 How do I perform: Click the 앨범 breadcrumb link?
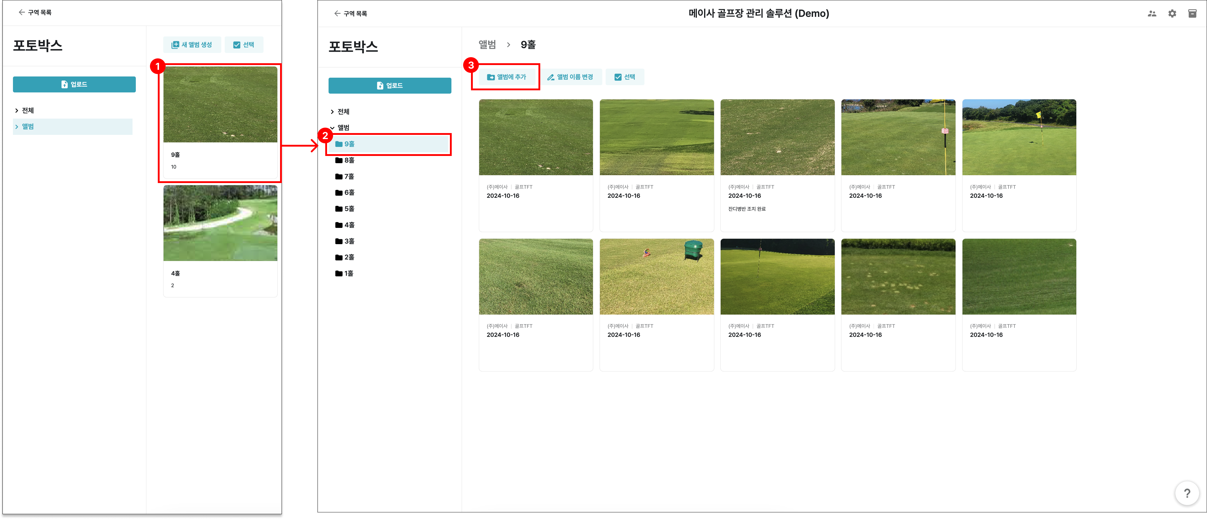click(x=487, y=45)
